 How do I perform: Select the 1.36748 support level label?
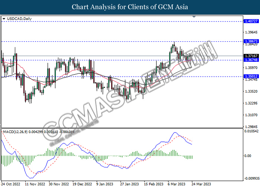tap(251, 60)
